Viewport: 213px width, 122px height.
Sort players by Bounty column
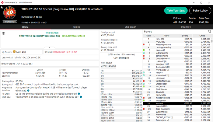pos(185,36)
